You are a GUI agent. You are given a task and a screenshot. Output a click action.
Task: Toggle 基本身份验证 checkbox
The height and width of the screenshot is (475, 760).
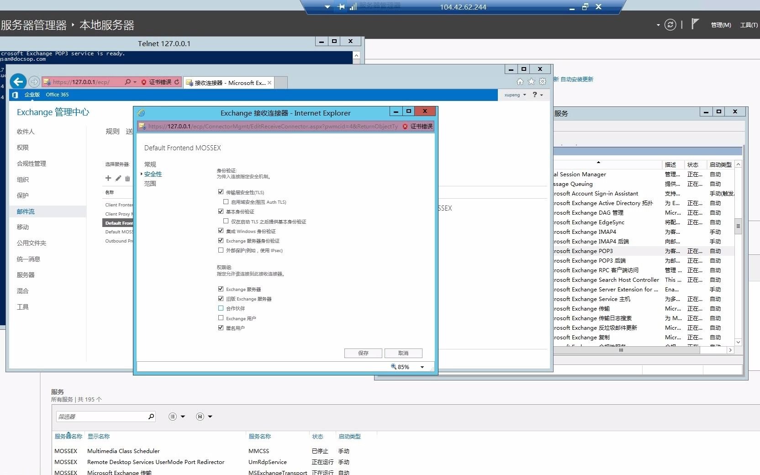click(x=221, y=211)
